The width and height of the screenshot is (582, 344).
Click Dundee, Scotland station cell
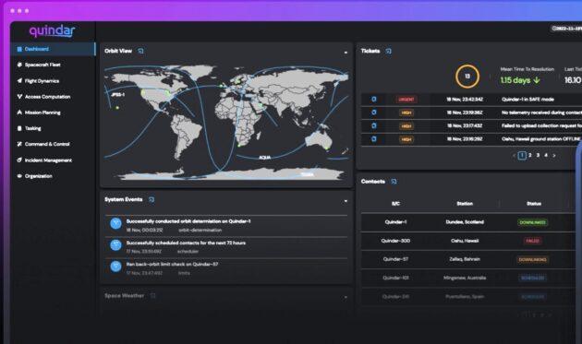465,222
